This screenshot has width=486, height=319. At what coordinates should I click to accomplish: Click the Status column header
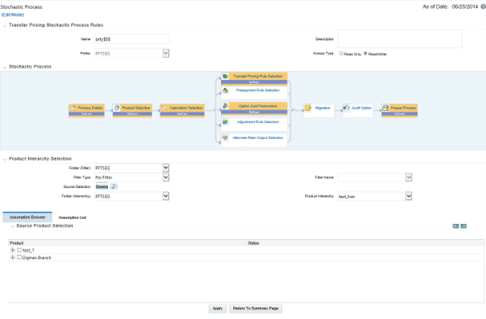[365, 243]
